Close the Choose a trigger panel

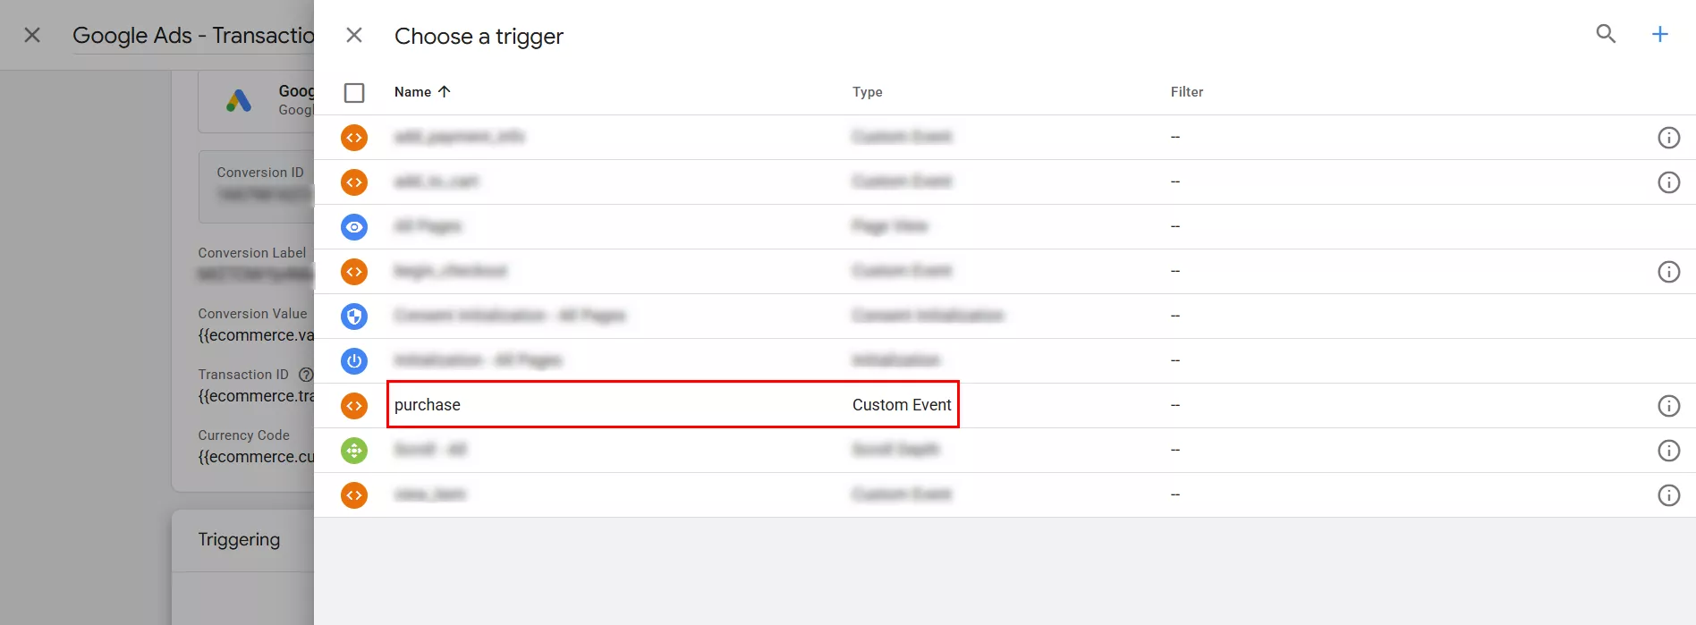(354, 35)
